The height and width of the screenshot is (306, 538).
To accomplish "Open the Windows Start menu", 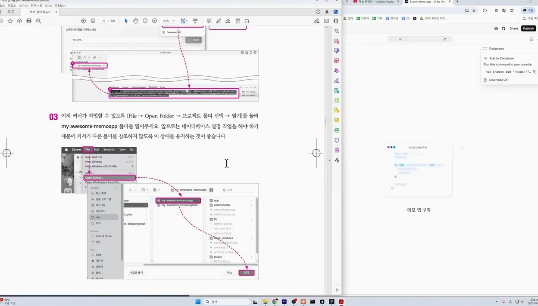I will point(198,302).
